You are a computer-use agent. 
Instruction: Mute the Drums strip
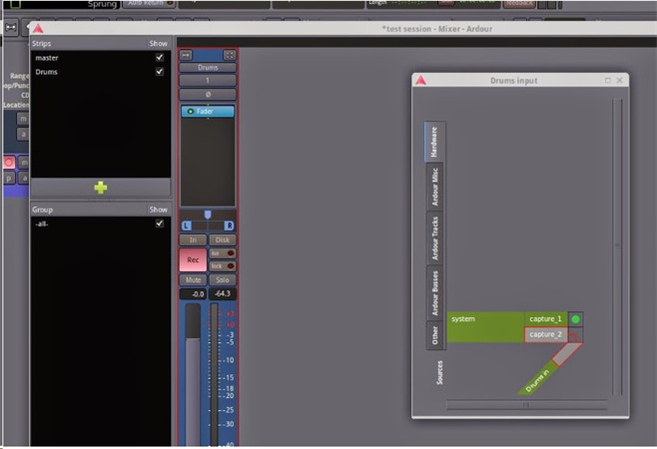coord(193,280)
